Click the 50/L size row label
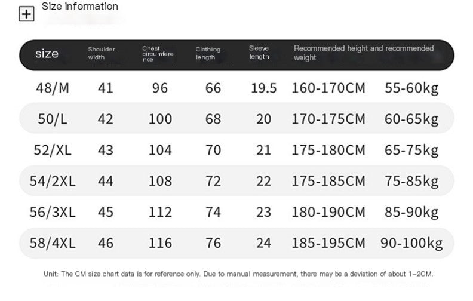Screen dimensions: 473x301 (52, 119)
